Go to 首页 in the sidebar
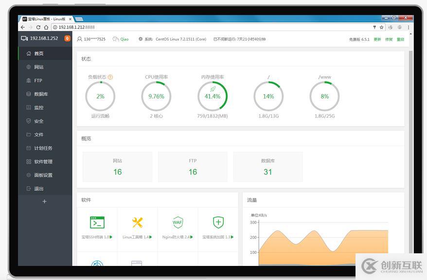 click(x=45, y=53)
